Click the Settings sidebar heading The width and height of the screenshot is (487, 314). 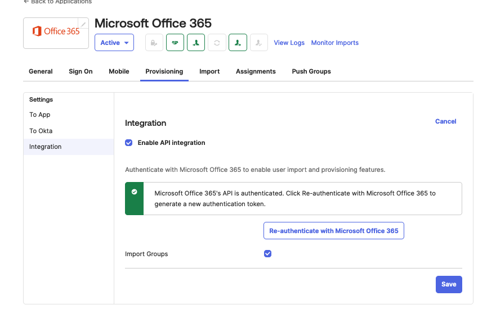click(x=41, y=99)
